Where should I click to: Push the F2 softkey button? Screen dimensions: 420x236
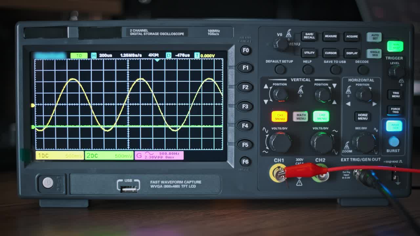tap(245, 87)
